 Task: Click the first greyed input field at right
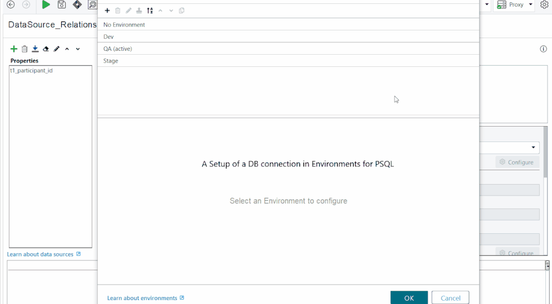509,190
